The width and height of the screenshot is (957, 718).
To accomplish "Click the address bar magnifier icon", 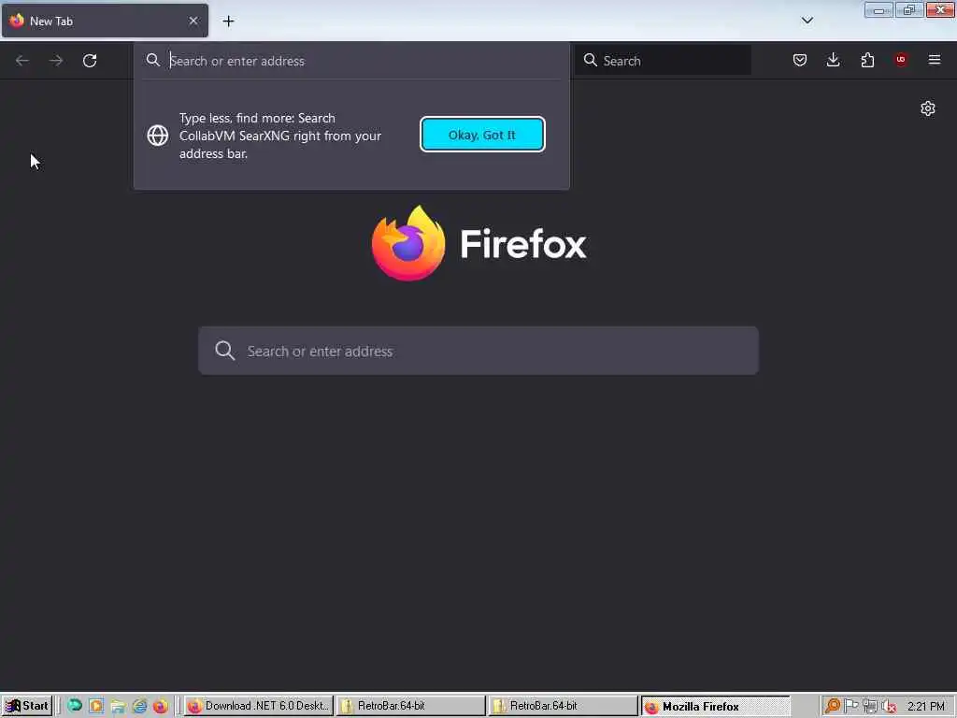I will (x=152, y=60).
